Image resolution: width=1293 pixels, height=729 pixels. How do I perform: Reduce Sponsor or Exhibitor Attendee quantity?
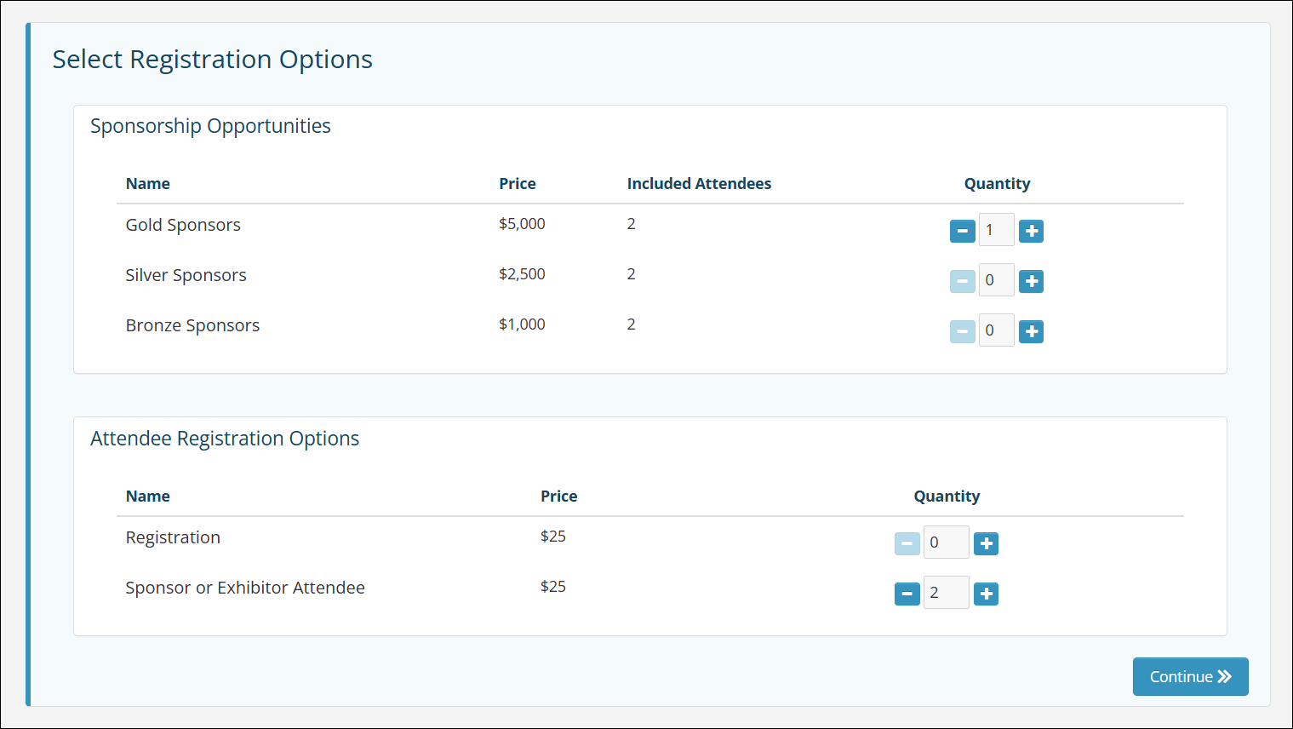907,594
